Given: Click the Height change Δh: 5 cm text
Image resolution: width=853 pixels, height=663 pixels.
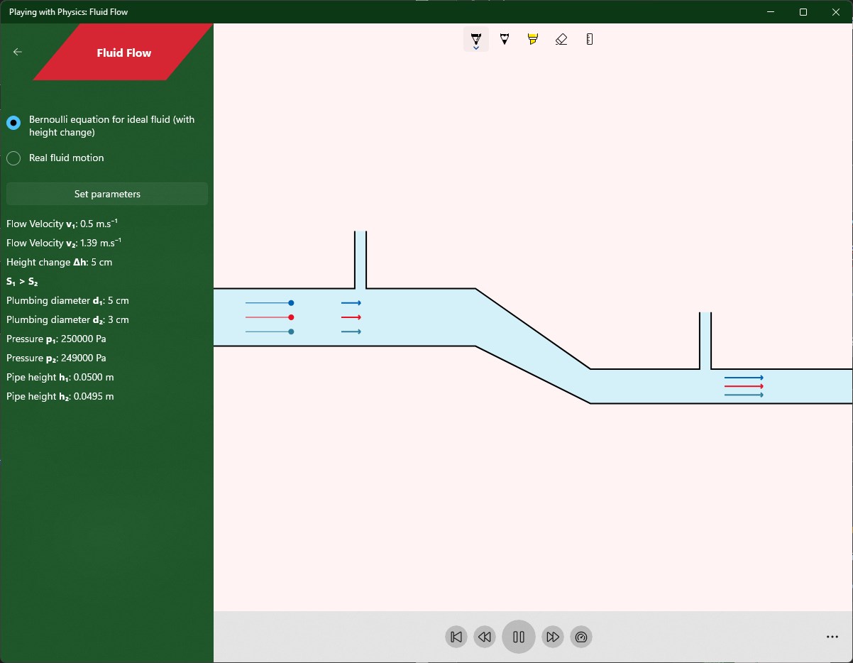Looking at the screenshot, I should 59,262.
